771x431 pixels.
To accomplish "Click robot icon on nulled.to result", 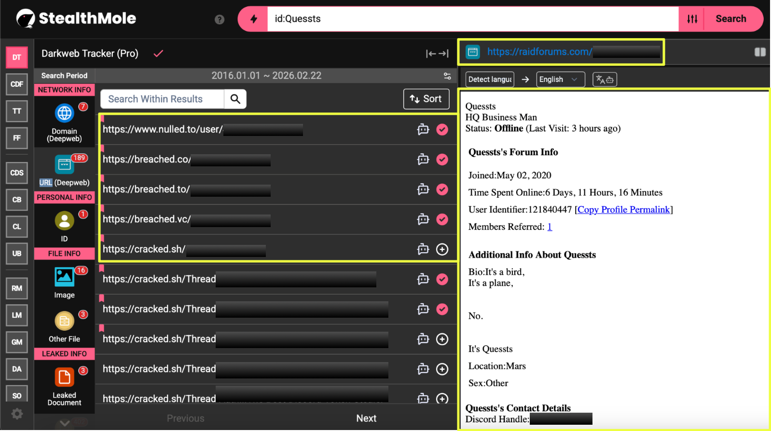I will [423, 130].
